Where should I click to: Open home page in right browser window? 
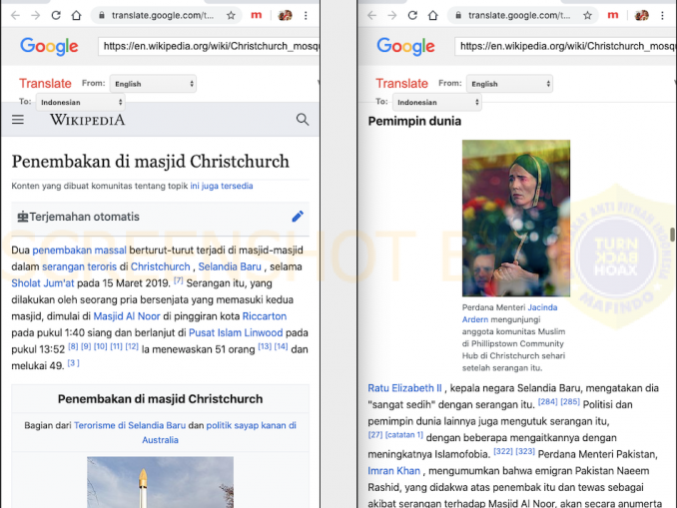tap(433, 16)
